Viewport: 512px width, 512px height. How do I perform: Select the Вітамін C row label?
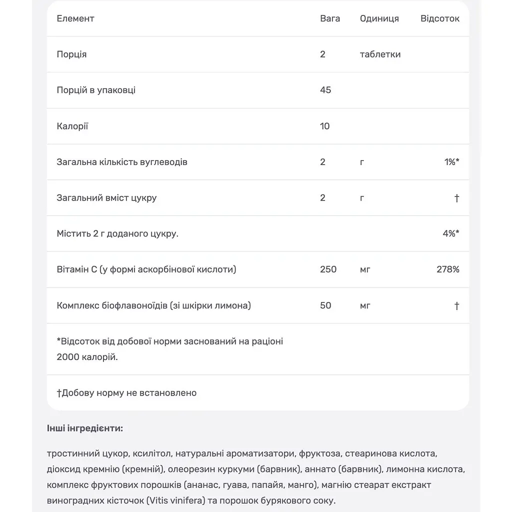tap(146, 269)
